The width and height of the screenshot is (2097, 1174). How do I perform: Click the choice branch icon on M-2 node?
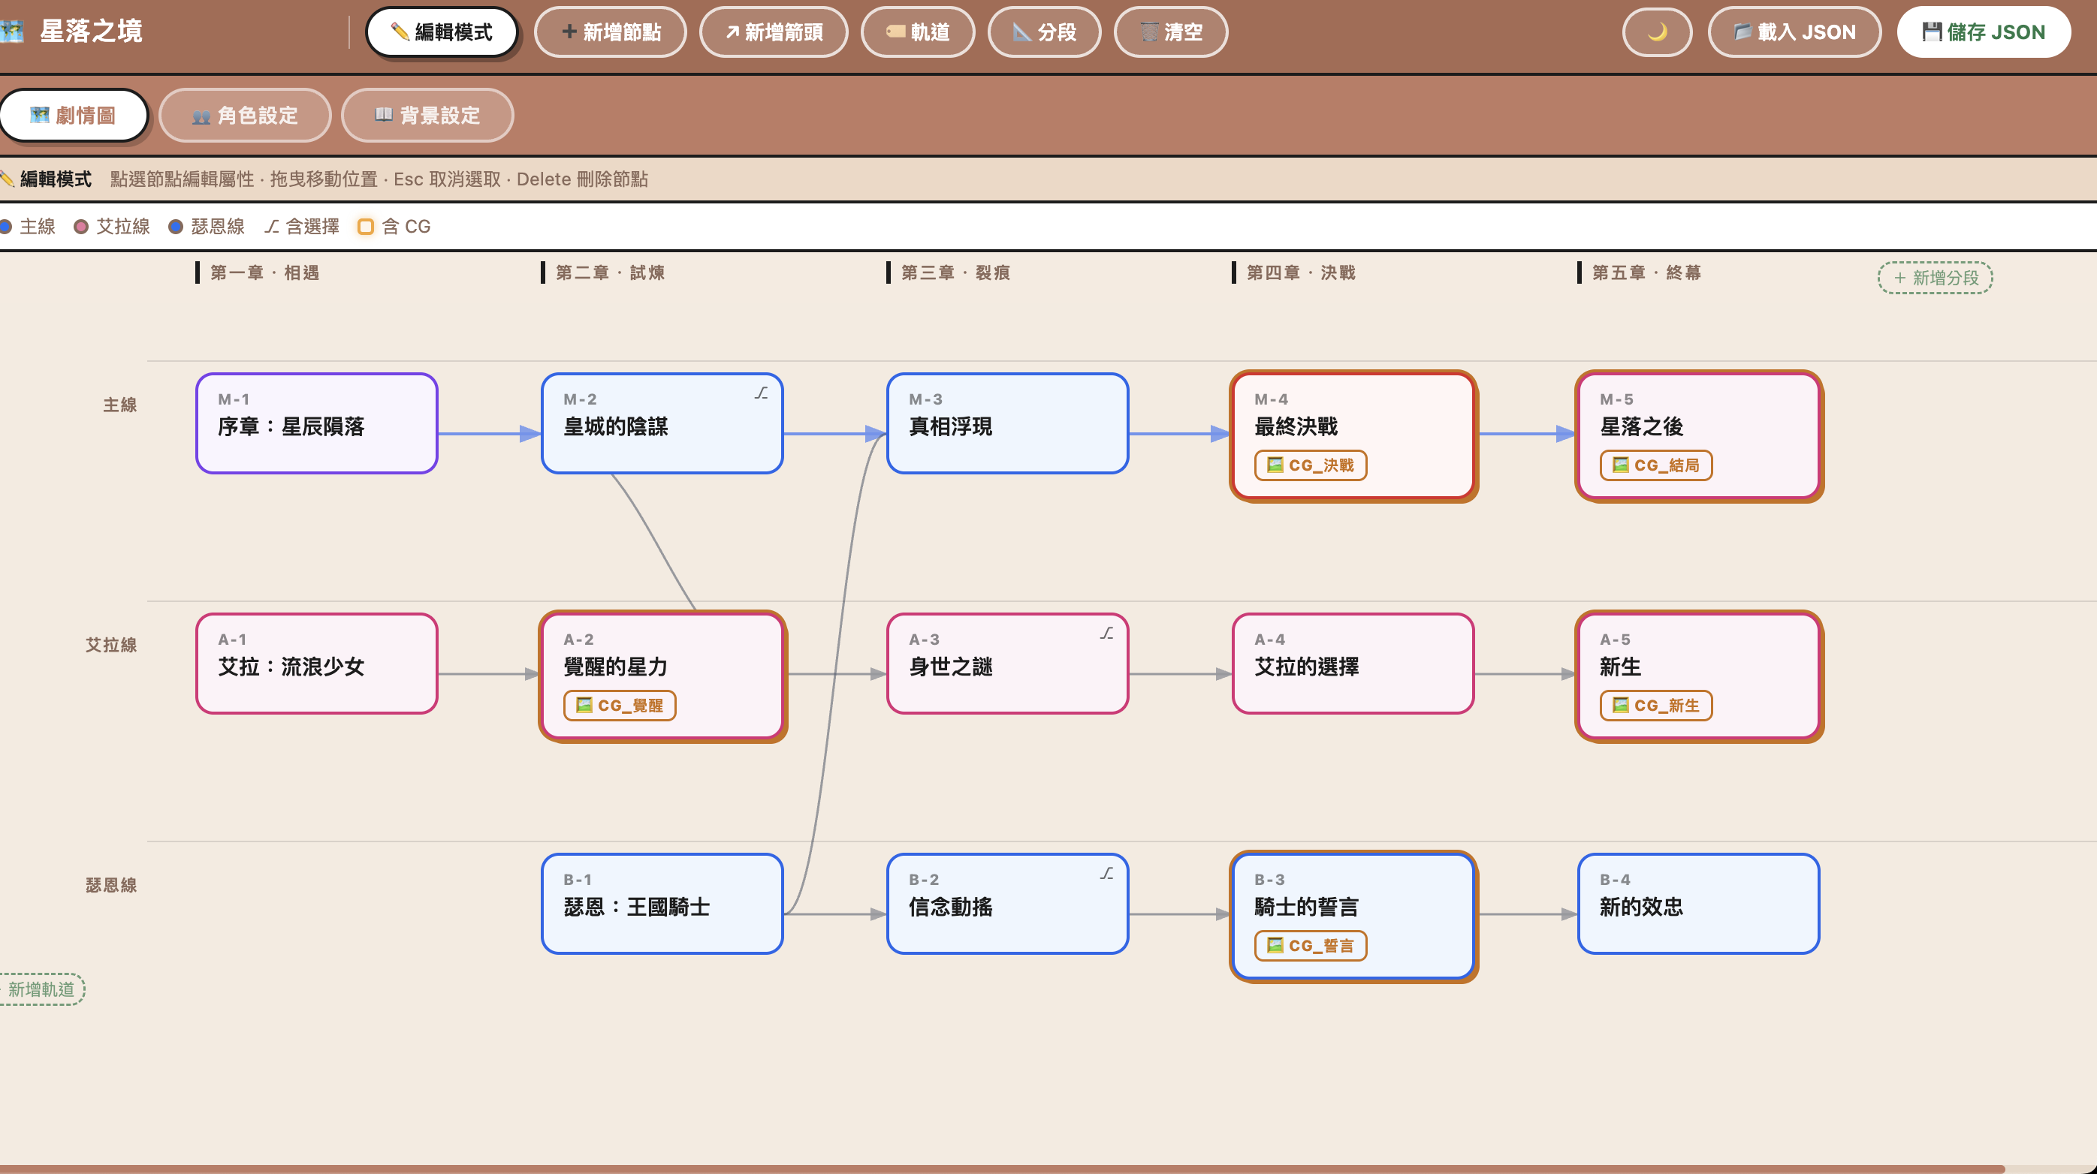pos(761,394)
